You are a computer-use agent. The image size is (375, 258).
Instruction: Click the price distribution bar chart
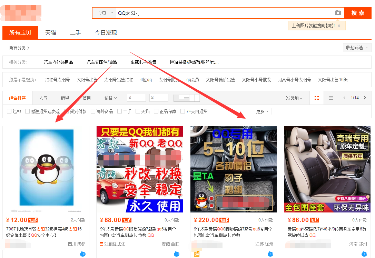(187, 98)
